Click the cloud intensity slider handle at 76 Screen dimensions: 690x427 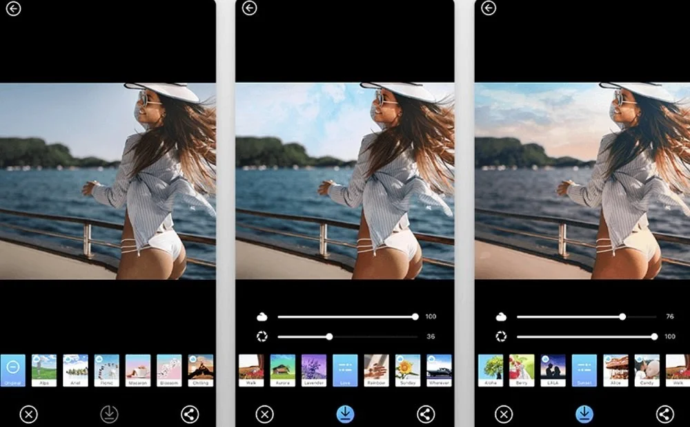pos(622,317)
